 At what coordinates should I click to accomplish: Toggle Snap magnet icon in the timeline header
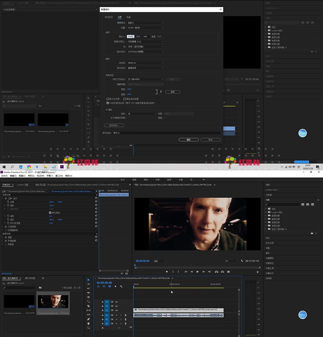click(104, 287)
